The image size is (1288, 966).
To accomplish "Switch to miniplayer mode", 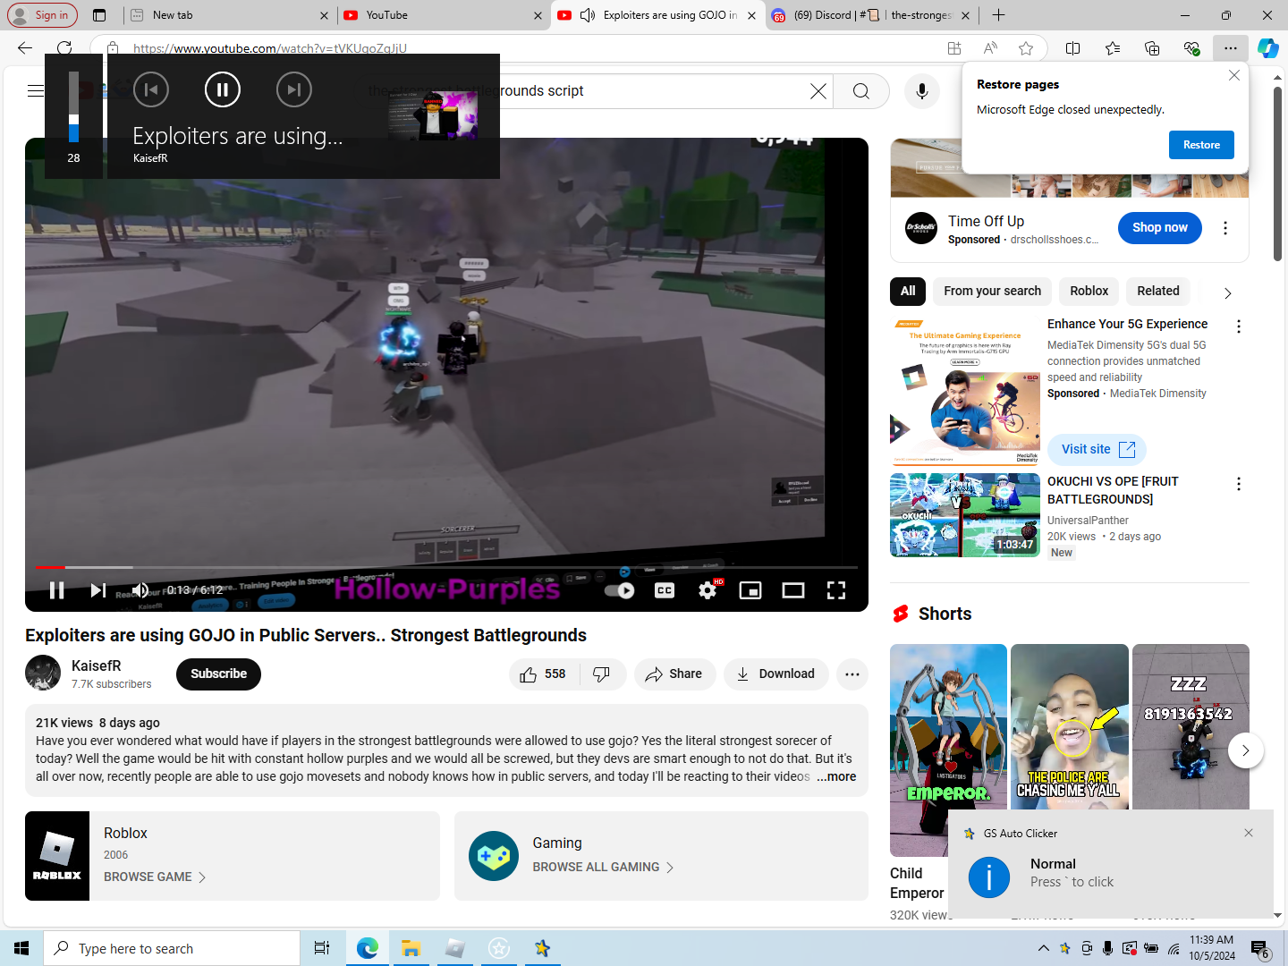I will [x=750, y=590].
